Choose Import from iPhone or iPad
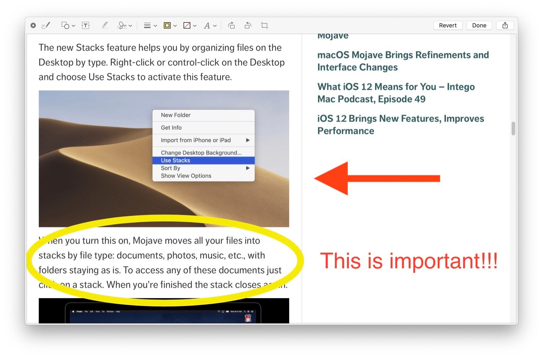The height and width of the screenshot is (358, 543). tap(203, 140)
